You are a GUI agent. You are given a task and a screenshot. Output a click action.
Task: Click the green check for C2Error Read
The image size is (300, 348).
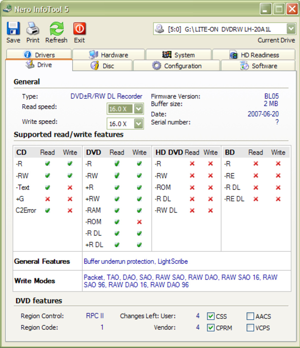[x=48, y=210]
